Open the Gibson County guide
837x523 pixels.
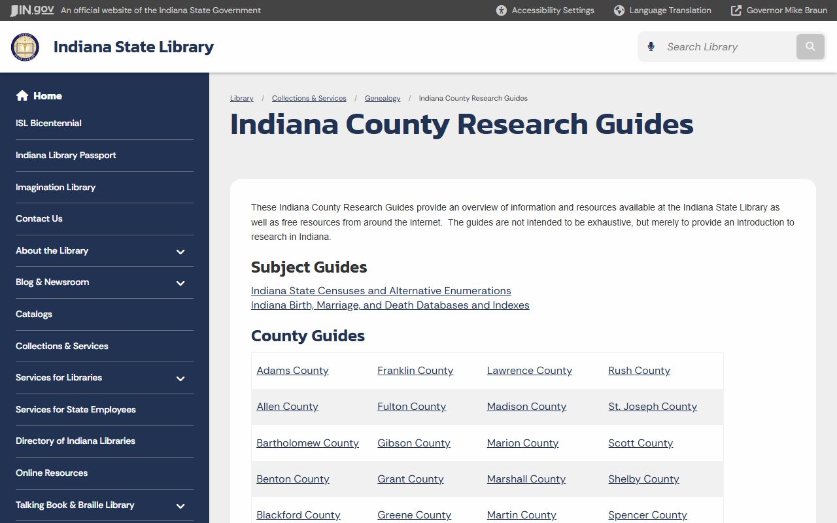tap(414, 443)
